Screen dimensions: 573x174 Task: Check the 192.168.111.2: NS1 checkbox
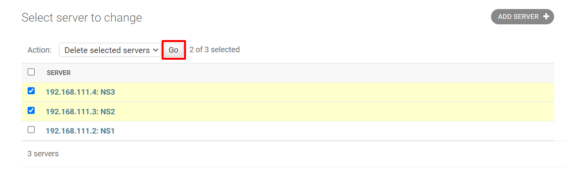(x=31, y=130)
